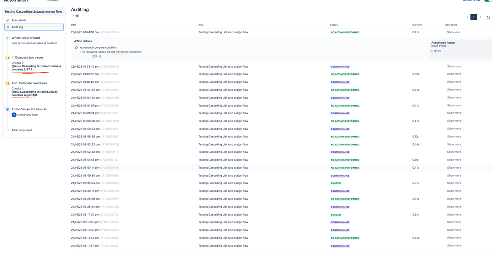This screenshot has height=255, width=493.
Task: Expand the 26/05/23 01:23:40 pm entry with Show more
Action: tap(454, 67)
